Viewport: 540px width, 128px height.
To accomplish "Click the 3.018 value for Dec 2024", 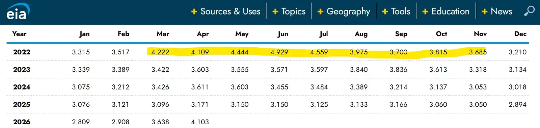I will [x=518, y=87].
